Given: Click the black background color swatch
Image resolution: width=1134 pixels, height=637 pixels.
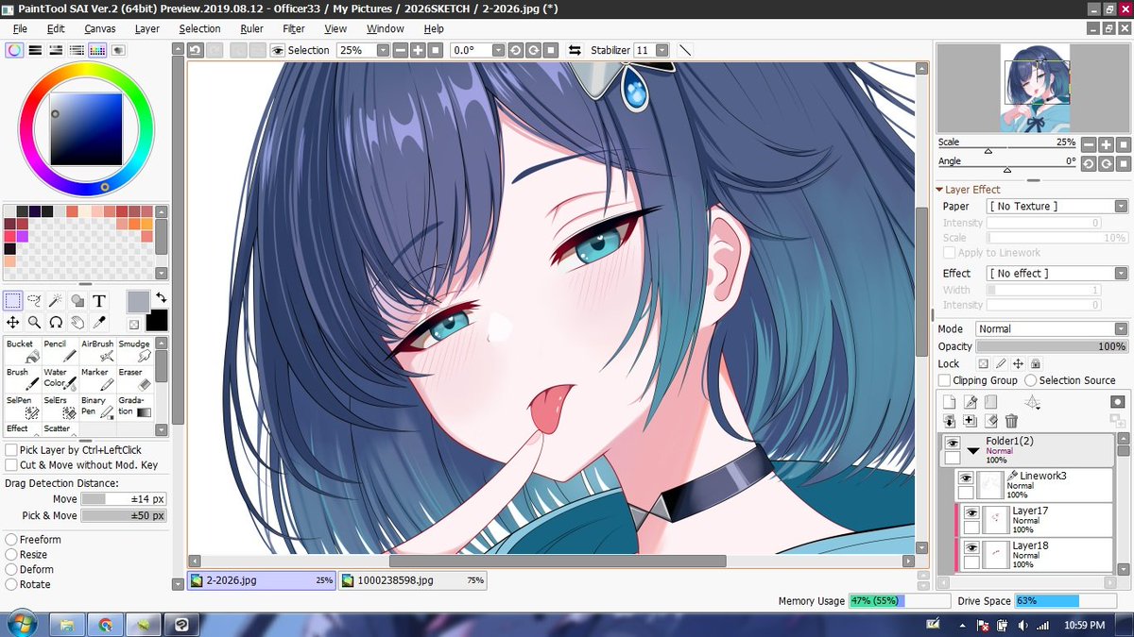Looking at the screenshot, I should click(x=157, y=321).
